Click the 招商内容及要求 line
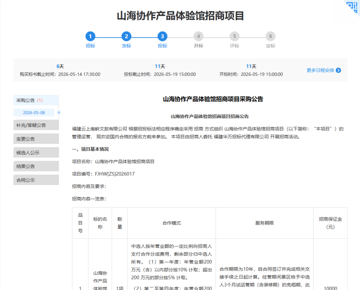The width and height of the screenshot is (360, 290). click(x=89, y=186)
